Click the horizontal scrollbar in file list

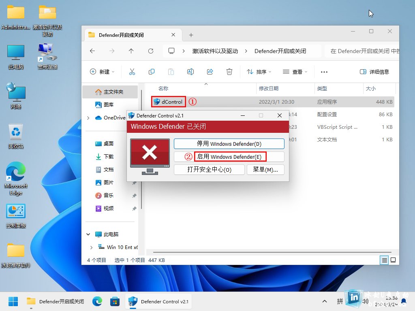point(272,252)
